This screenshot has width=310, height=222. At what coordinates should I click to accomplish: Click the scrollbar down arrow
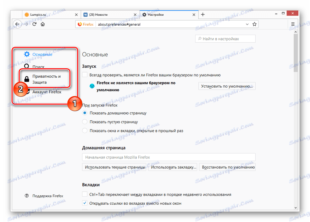coord(296,208)
